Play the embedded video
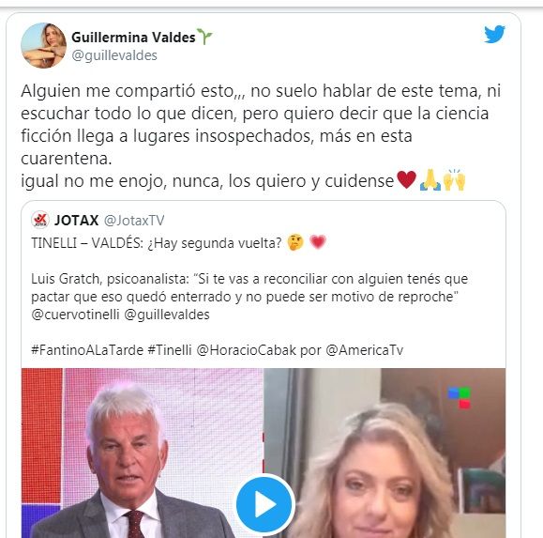This screenshot has width=543, height=538. 265,504
